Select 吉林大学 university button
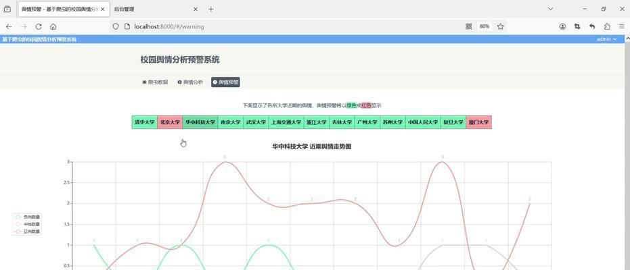This screenshot has height=270, width=630. (342, 122)
